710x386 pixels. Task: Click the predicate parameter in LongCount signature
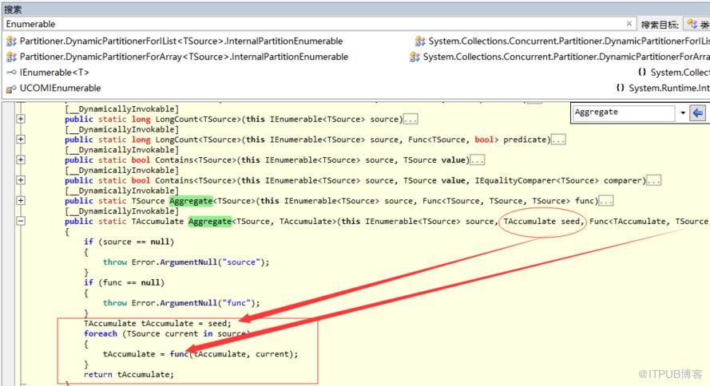coord(525,140)
